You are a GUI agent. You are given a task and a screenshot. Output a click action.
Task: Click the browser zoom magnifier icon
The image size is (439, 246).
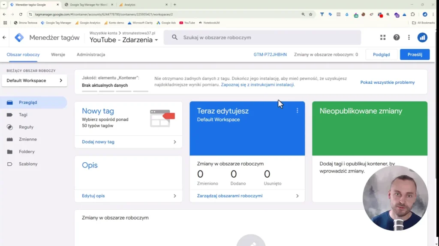click(x=303, y=14)
